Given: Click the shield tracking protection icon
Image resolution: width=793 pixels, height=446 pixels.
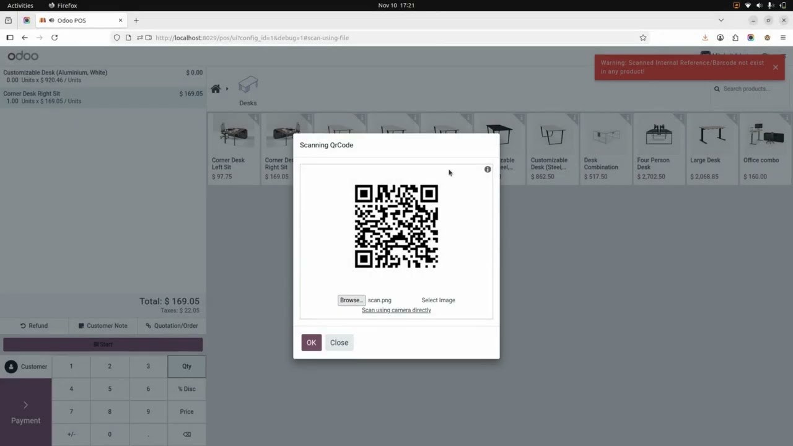Looking at the screenshot, I should point(116,38).
